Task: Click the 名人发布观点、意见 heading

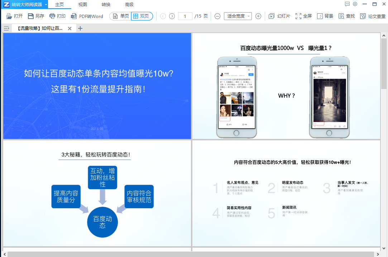Action: [243, 183]
